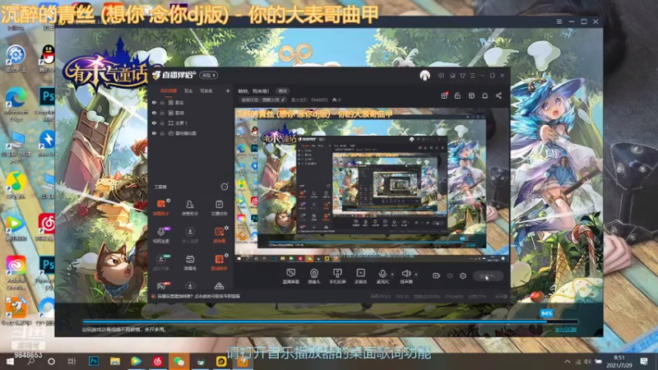Click the blue link beside emulator loading bar
This screenshot has width=658, height=370.
(x=565, y=330)
